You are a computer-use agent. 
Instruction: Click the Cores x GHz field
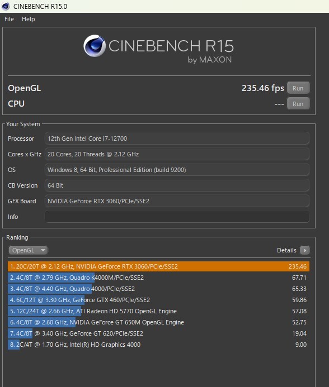pyautogui.click(x=177, y=154)
